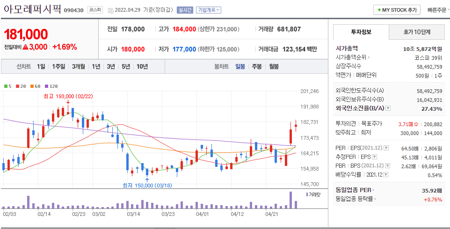This screenshot has height=229, width=450.
Task: Select the 일봉 daily candle chart
Action: pyautogui.click(x=240, y=67)
